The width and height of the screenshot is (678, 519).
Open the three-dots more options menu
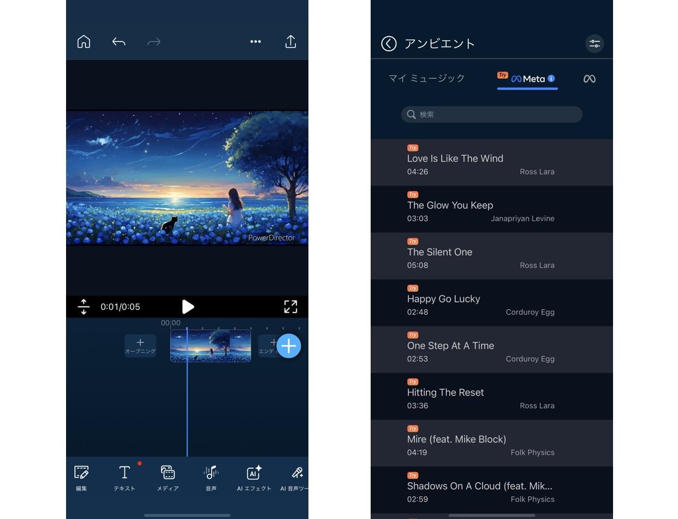point(255,42)
